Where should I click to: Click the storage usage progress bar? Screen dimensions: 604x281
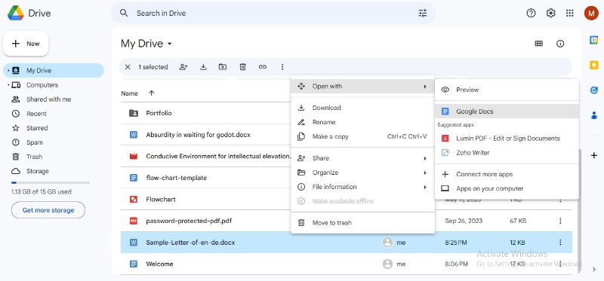coord(51,182)
